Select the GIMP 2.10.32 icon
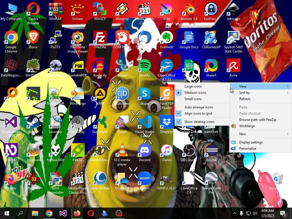 pos(167,181)
